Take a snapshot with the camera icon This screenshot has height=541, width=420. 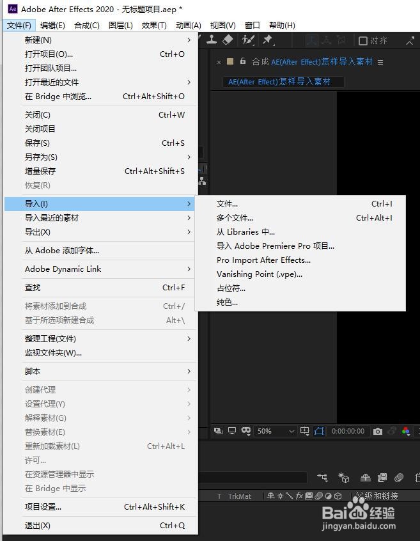pyautogui.click(x=378, y=431)
